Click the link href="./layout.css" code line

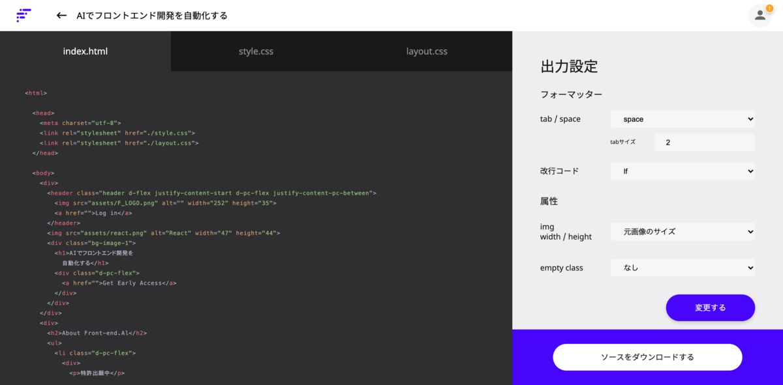119,143
